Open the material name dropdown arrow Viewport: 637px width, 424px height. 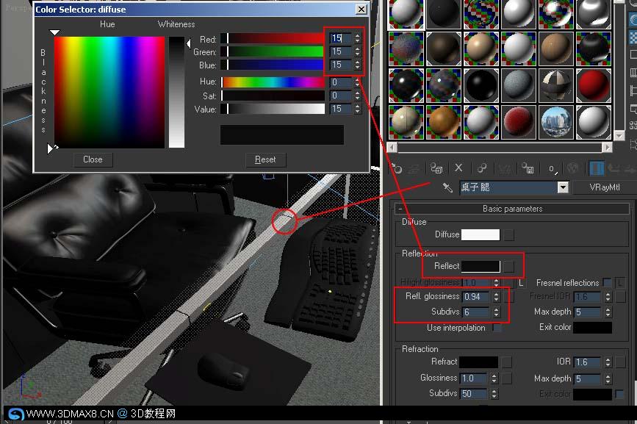pos(562,187)
